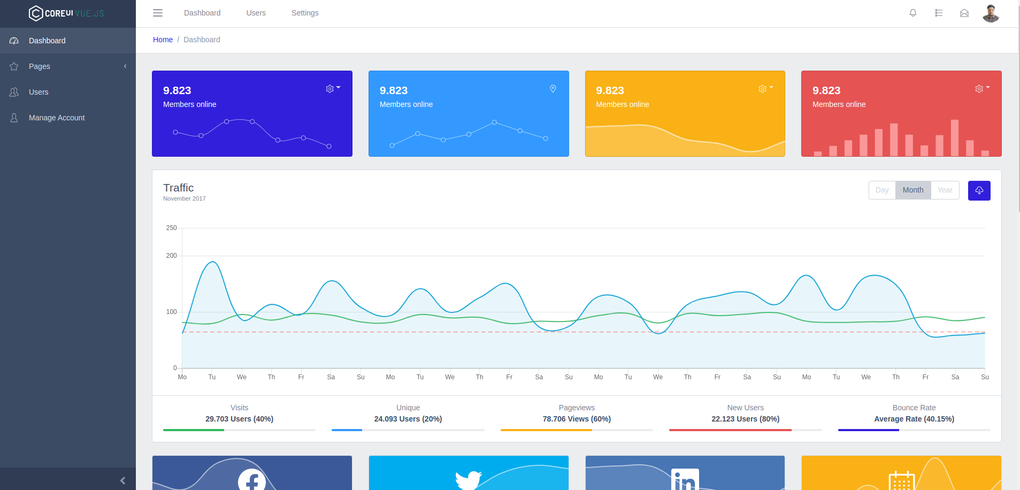
Task: Select the Year traffic range
Action: [945, 190]
